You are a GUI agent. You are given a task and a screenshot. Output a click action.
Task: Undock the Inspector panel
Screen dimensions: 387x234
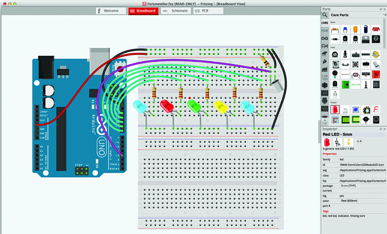point(380,129)
